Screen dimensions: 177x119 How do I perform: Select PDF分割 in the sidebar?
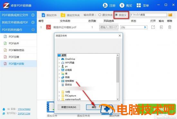(18, 37)
